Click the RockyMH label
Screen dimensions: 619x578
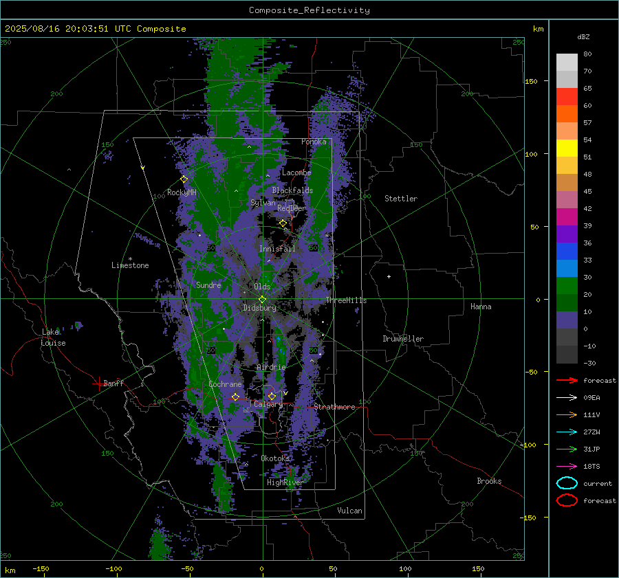click(182, 192)
